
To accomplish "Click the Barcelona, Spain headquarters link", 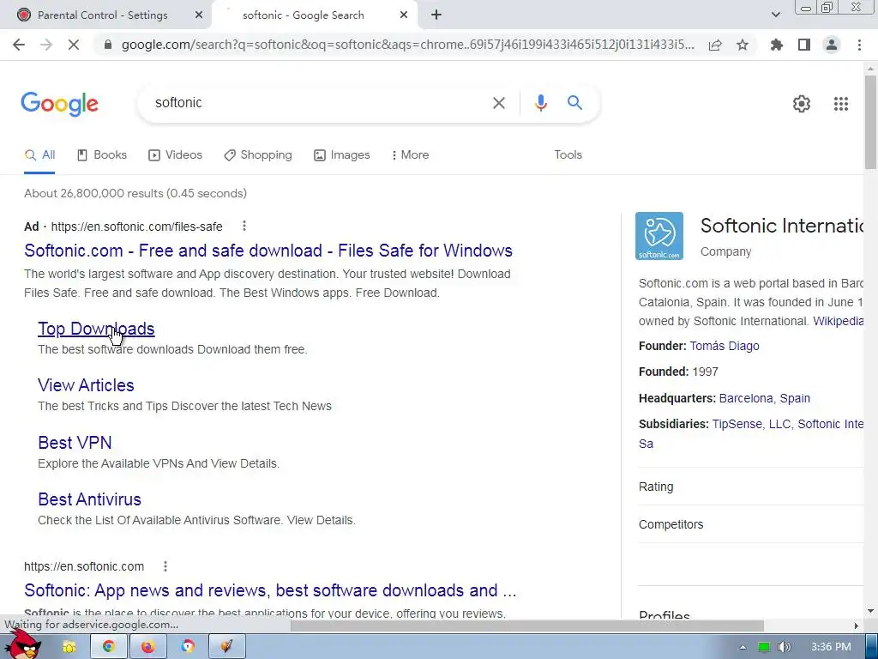I will click(x=764, y=398).
